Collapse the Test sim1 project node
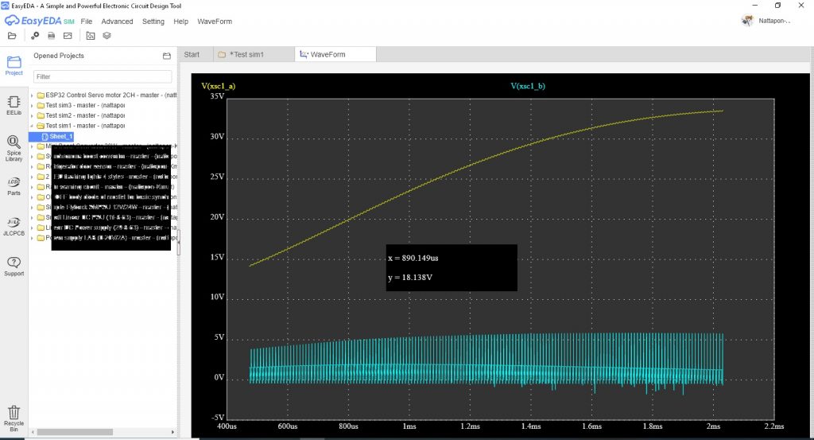This screenshot has height=440, width=814. (32, 126)
